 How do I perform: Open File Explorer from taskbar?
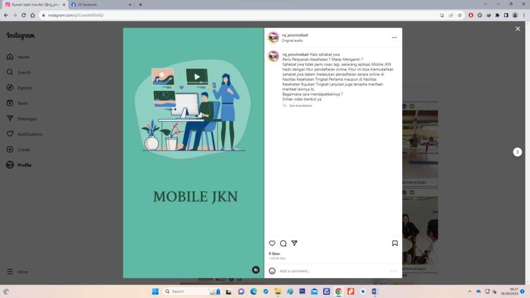(278, 291)
